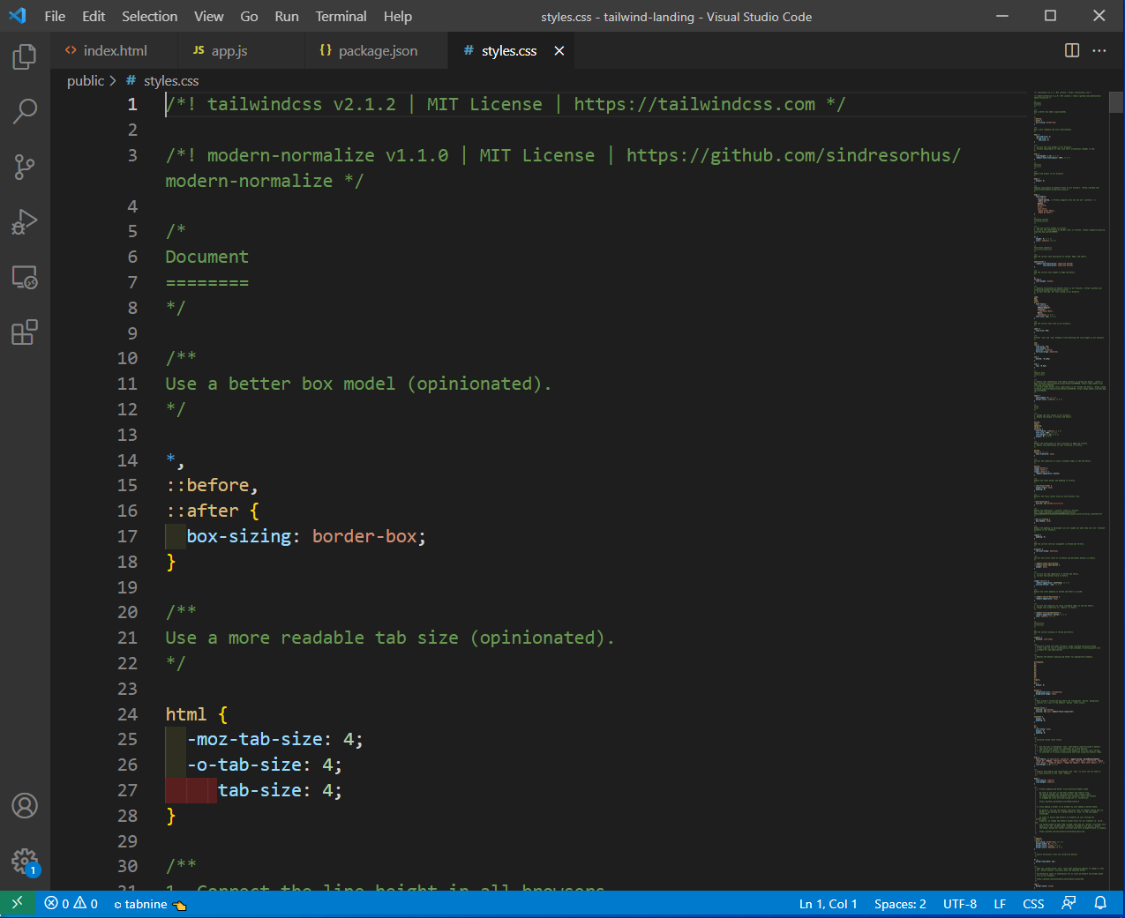This screenshot has width=1125, height=918.
Task: Click the tailwindcss.com link in line 1
Action: click(694, 104)
